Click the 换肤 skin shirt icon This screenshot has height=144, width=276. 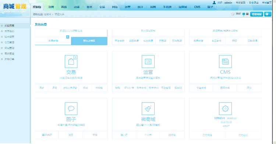pyautogui.click(x=233, y=14)
